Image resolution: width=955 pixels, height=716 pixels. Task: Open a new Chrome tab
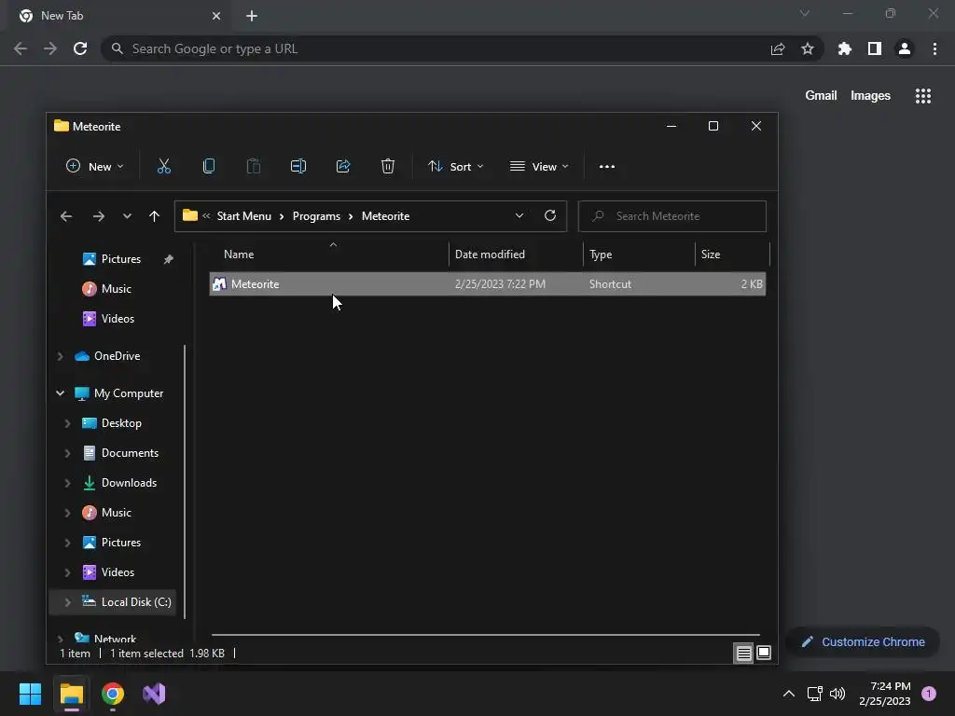(x=252, y=16)
